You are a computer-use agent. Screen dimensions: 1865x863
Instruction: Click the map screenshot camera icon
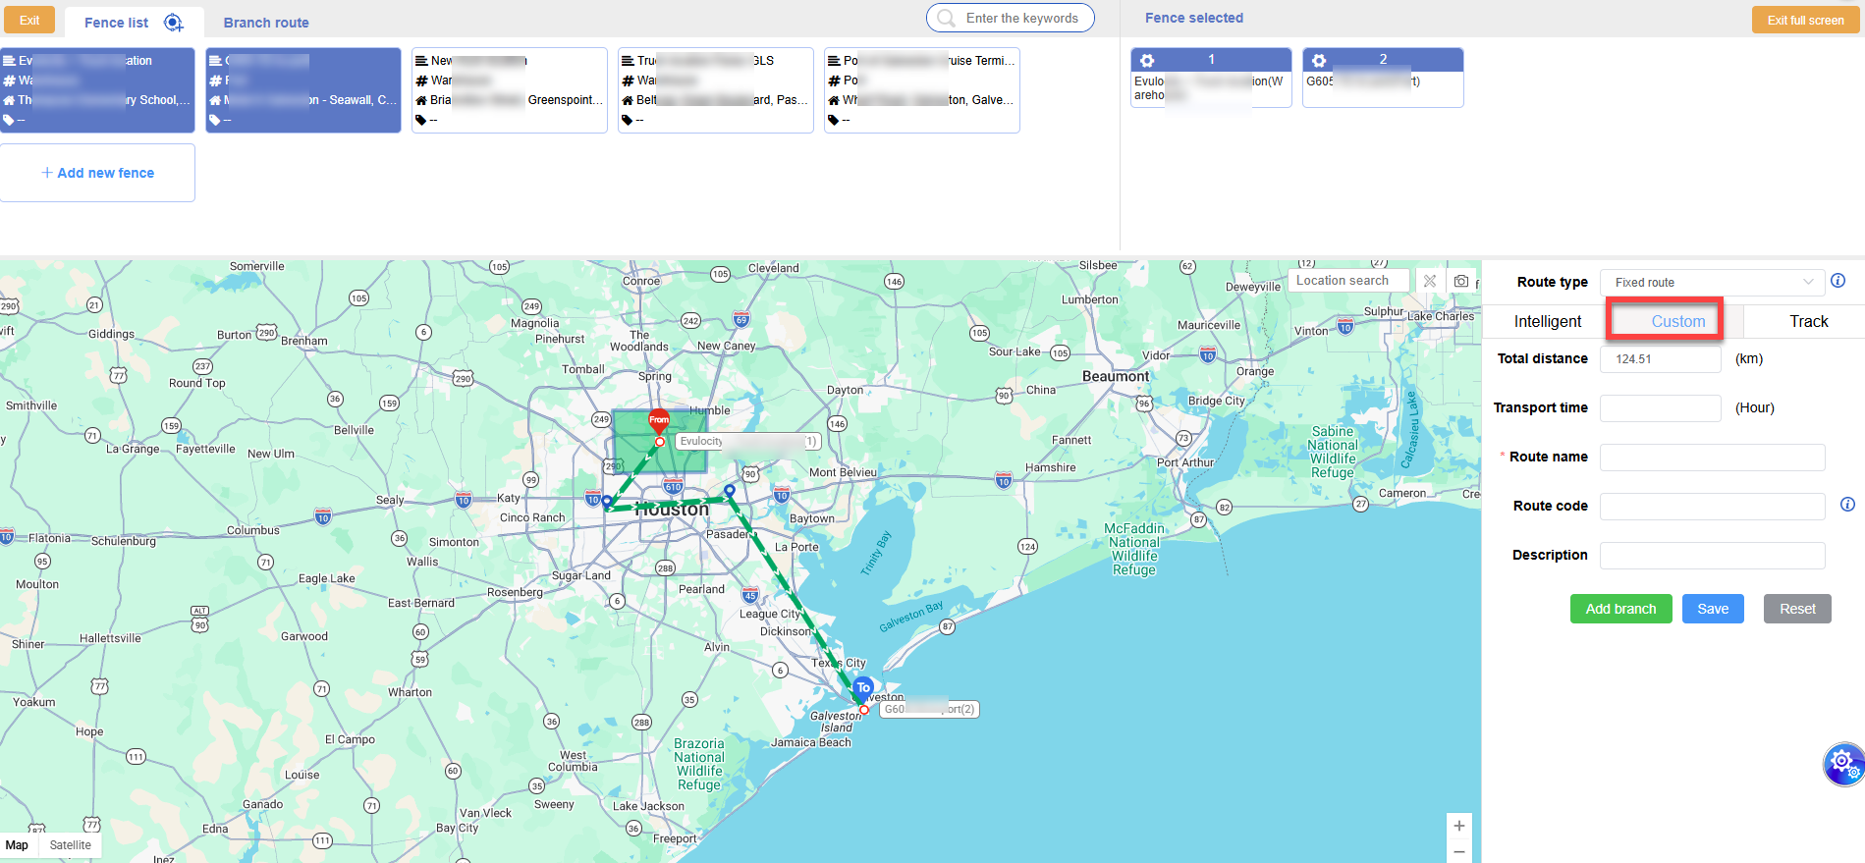[x=1461, y=281]
